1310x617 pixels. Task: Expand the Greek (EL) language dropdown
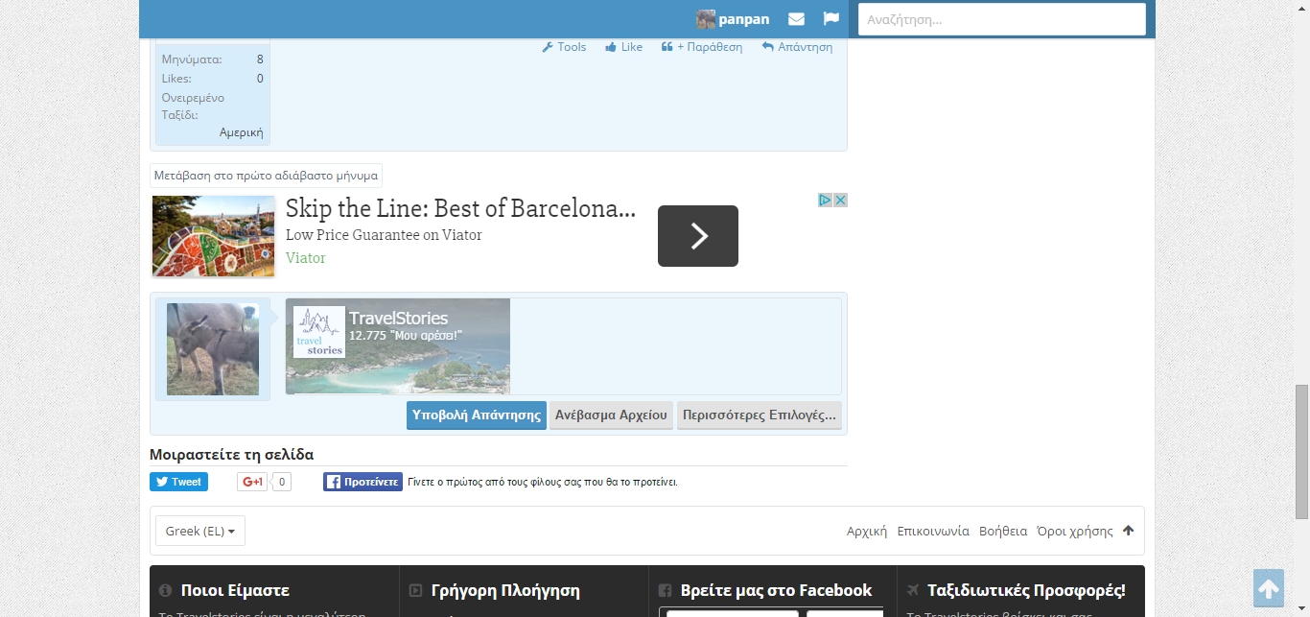(200, 531)
